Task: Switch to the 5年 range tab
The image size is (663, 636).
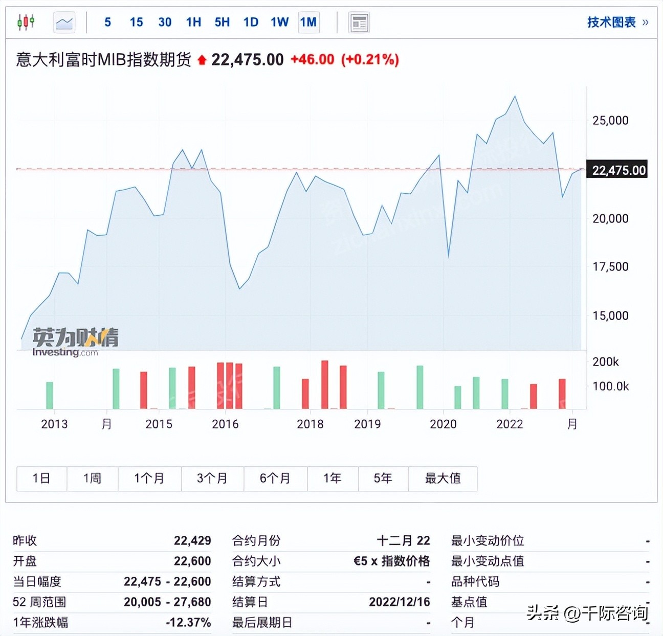Action: click(383, 479)
